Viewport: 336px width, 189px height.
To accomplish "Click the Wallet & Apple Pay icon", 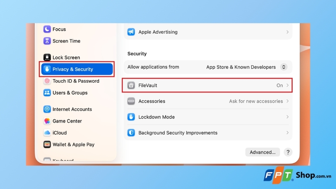I will (x=47, y=144).
